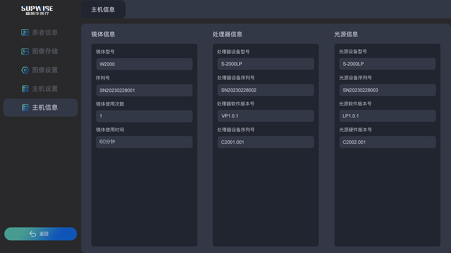The image size is (451, 253).
Task: Click the 主机设置 host settings icon
Action: [25, 89]
